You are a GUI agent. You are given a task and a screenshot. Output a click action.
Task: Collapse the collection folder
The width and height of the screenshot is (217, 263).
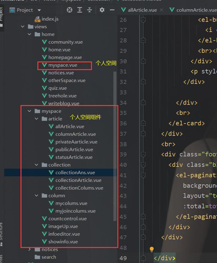(36, 165)
